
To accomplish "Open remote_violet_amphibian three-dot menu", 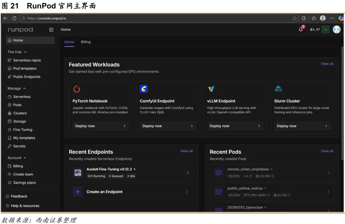I will coord(328,173).
